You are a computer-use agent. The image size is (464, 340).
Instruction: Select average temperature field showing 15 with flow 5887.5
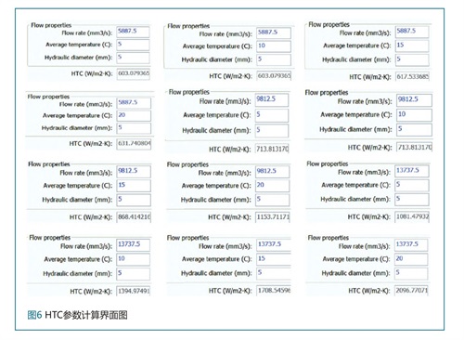(412, 46)
